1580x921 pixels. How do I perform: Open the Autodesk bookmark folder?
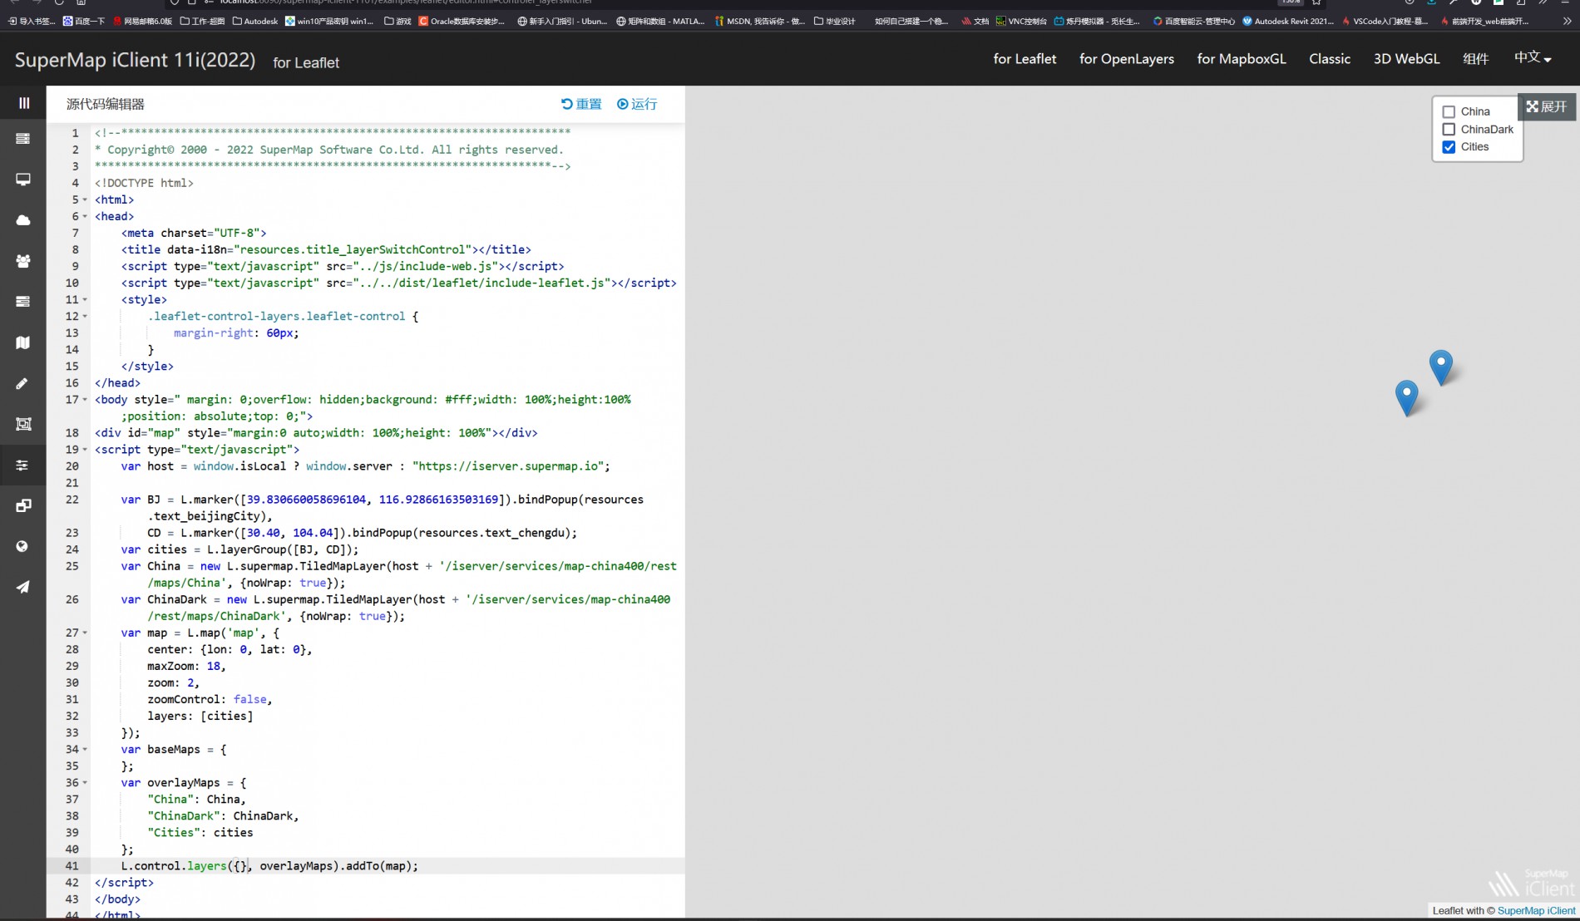coord(255,21)
